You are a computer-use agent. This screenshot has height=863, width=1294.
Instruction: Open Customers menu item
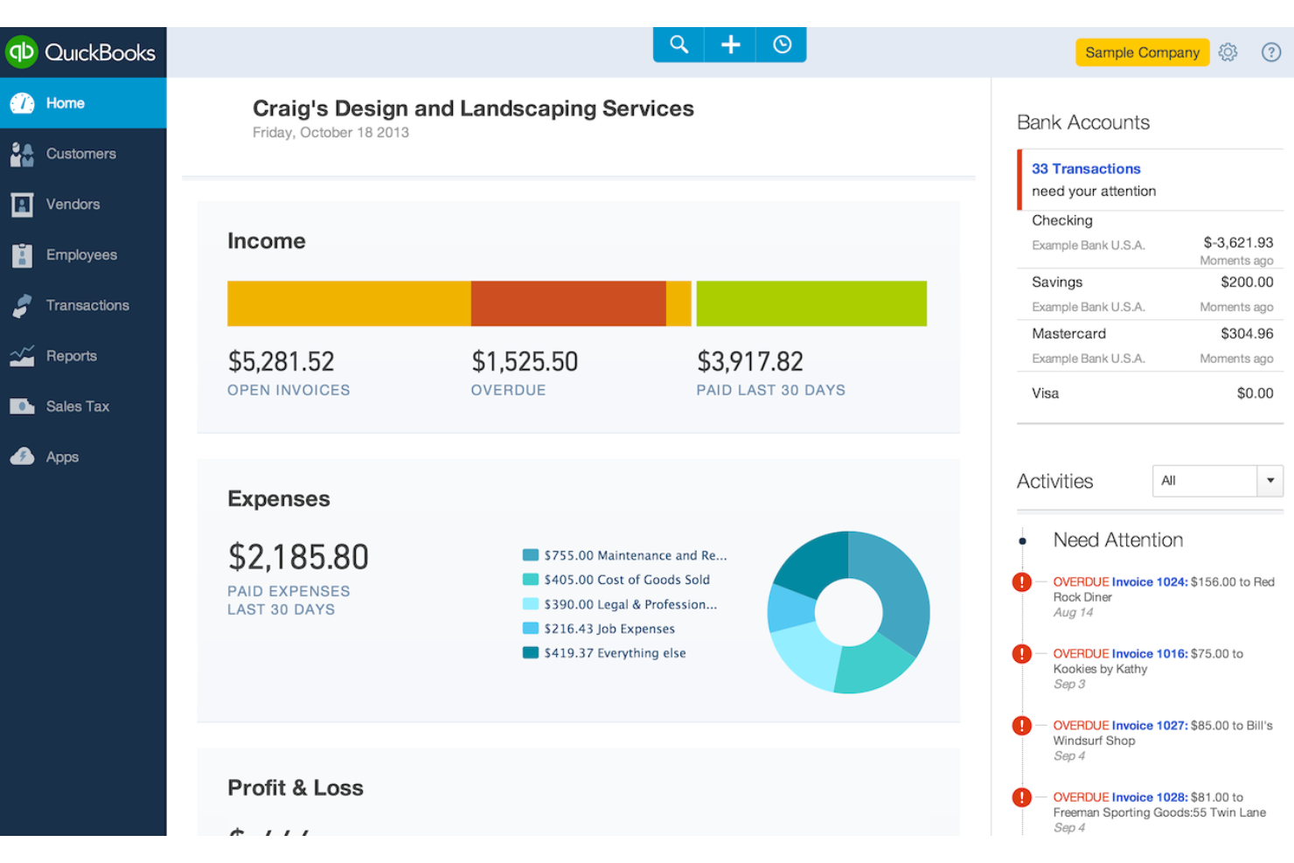pyautogui.click(x=83, y=154)
